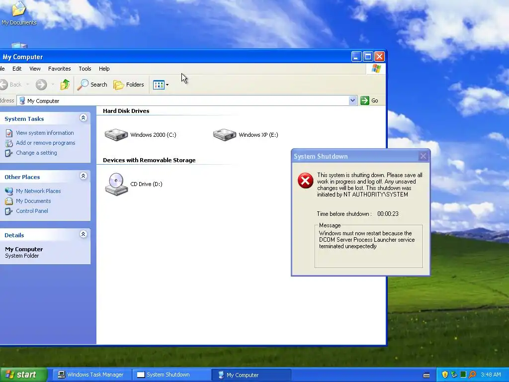The image size is (509, 382).
Task: Open My Network Places link
Action: pos(38,191)
